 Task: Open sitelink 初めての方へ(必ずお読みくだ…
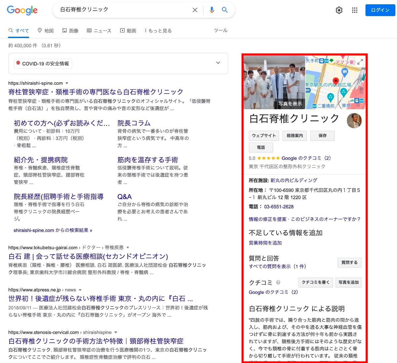62,123
